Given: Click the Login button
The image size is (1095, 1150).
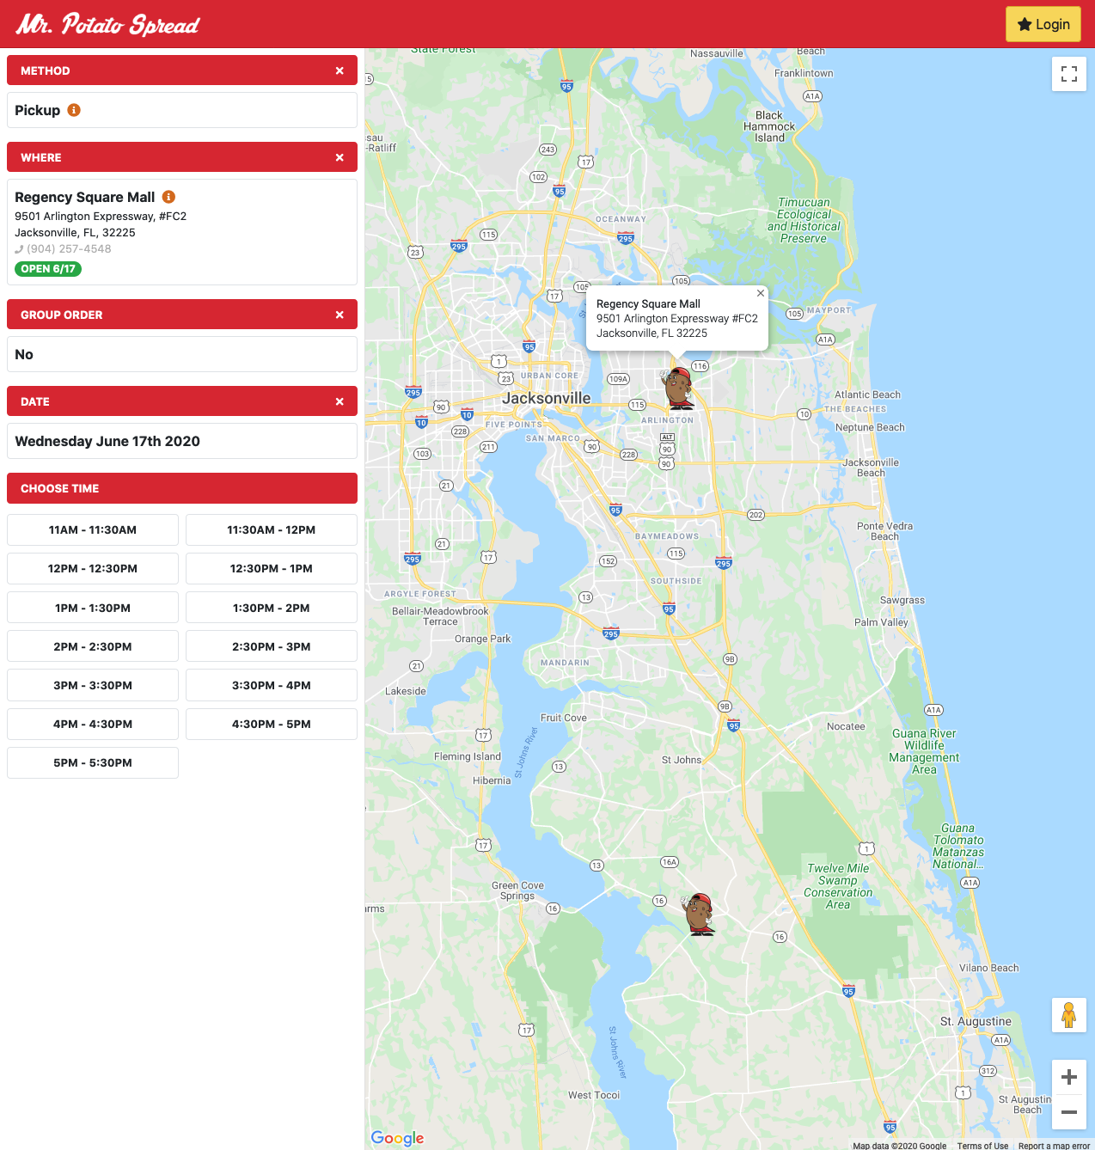Looking at the screenshot, I should (x=1043, y=24).
